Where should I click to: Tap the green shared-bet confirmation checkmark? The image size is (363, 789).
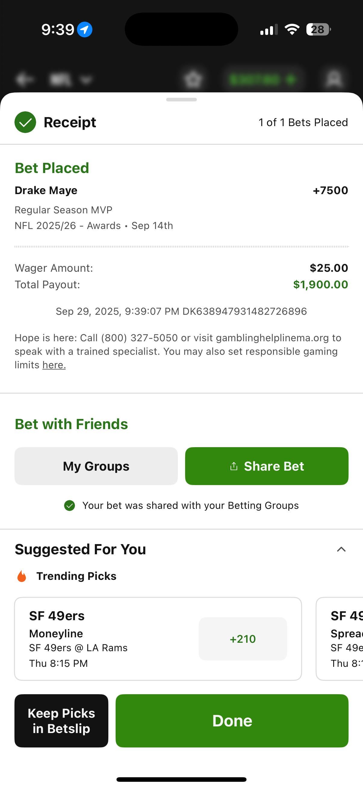[x=70, y=505]
